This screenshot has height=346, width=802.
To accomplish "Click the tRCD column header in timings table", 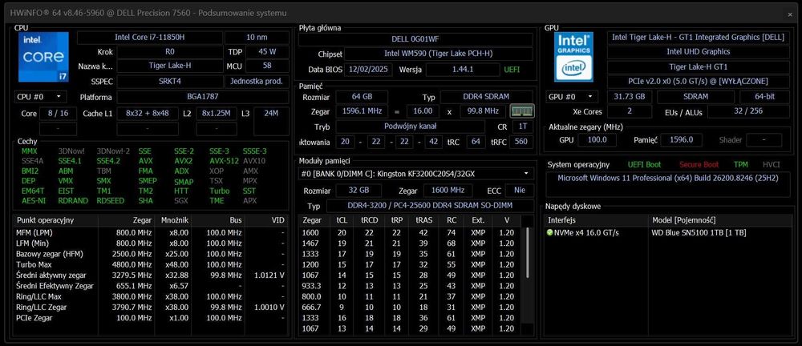I will click(x=369, y=220).
